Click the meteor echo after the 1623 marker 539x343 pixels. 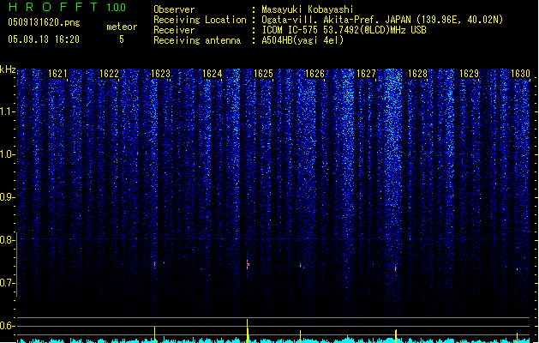click(155, 264)
